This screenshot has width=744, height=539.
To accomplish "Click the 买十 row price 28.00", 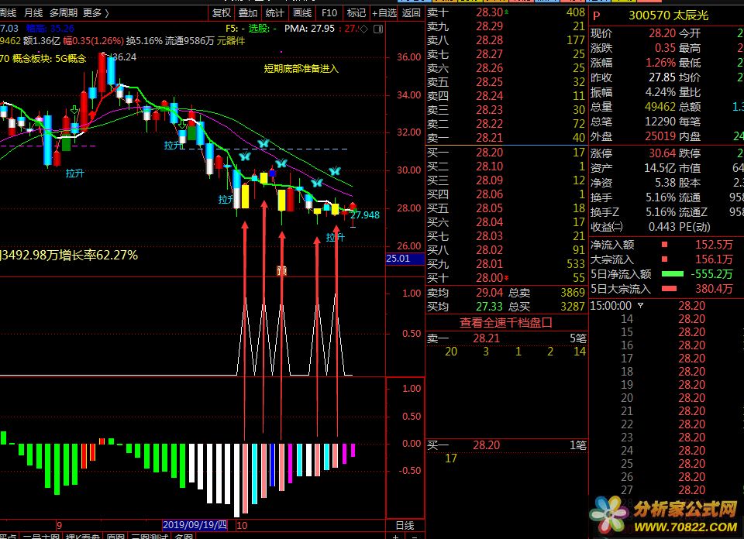I will (489, 278).
